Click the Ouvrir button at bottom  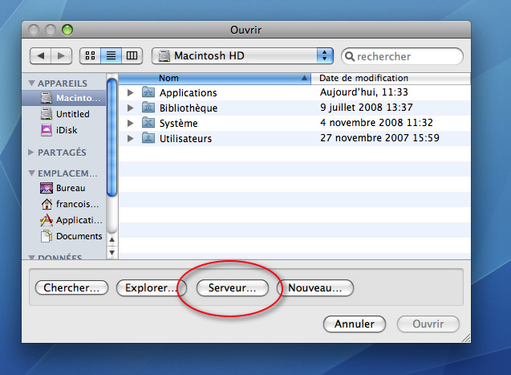tap(428, 324)
